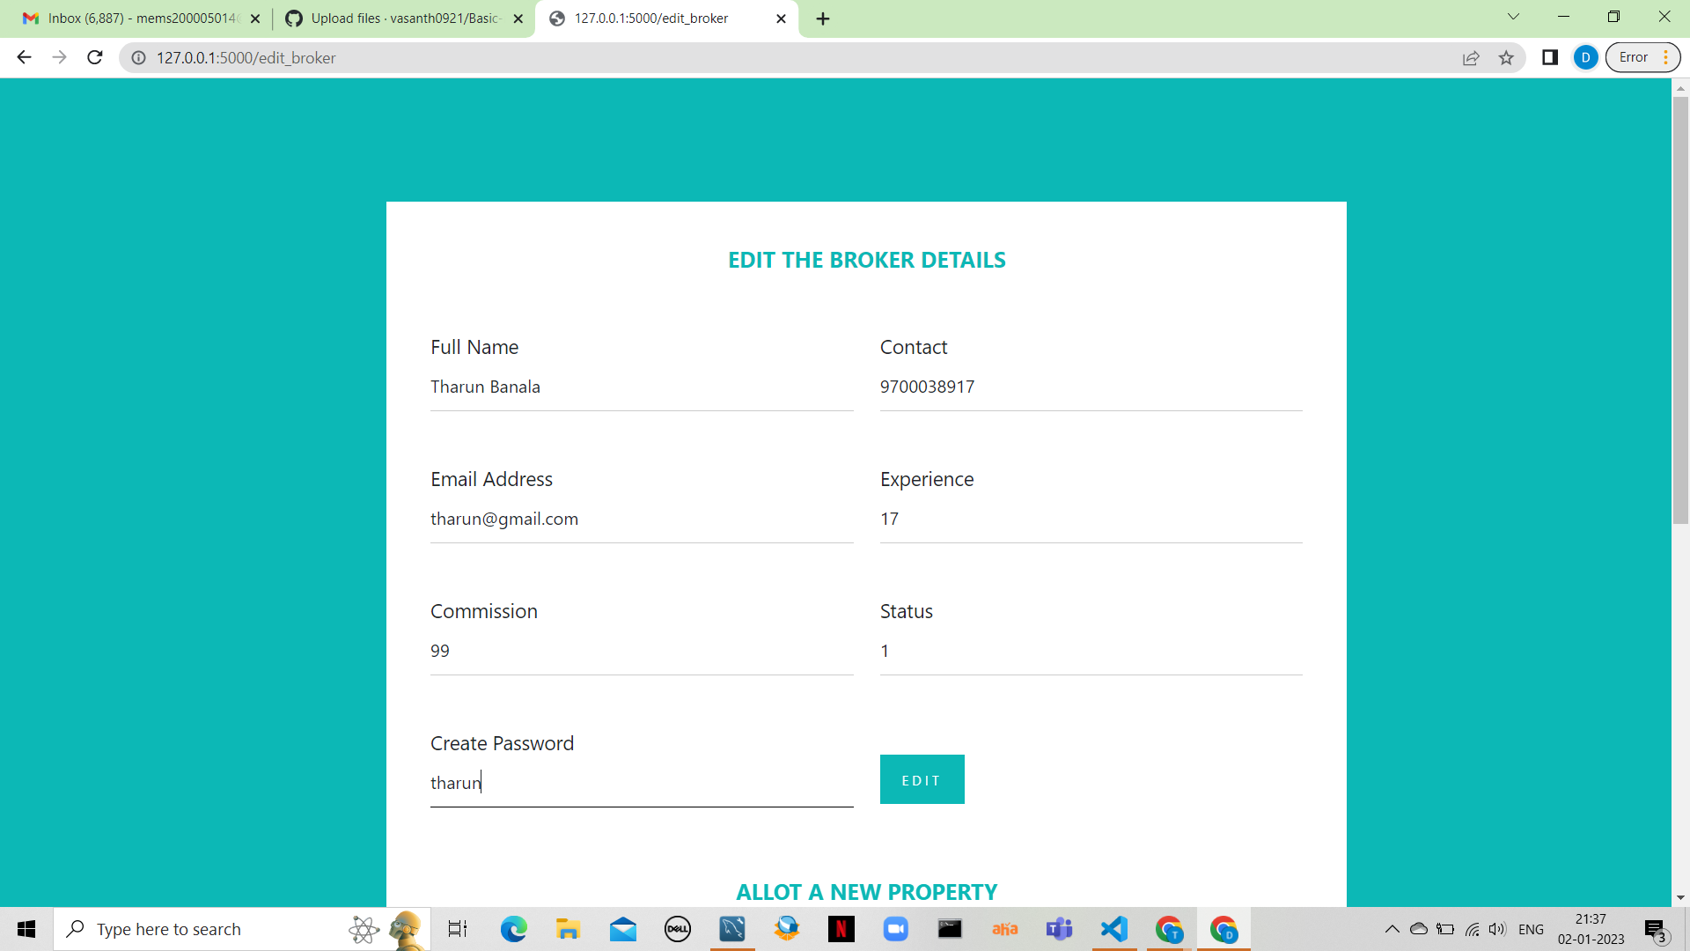Expand hidden system tray icons
Image resolution: width=1690 pixels, height=951 pixels.
tap(1393, 929)
